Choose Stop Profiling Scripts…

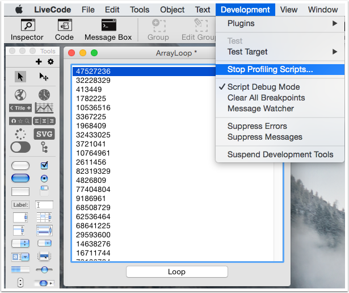click(x=280, y=69)
